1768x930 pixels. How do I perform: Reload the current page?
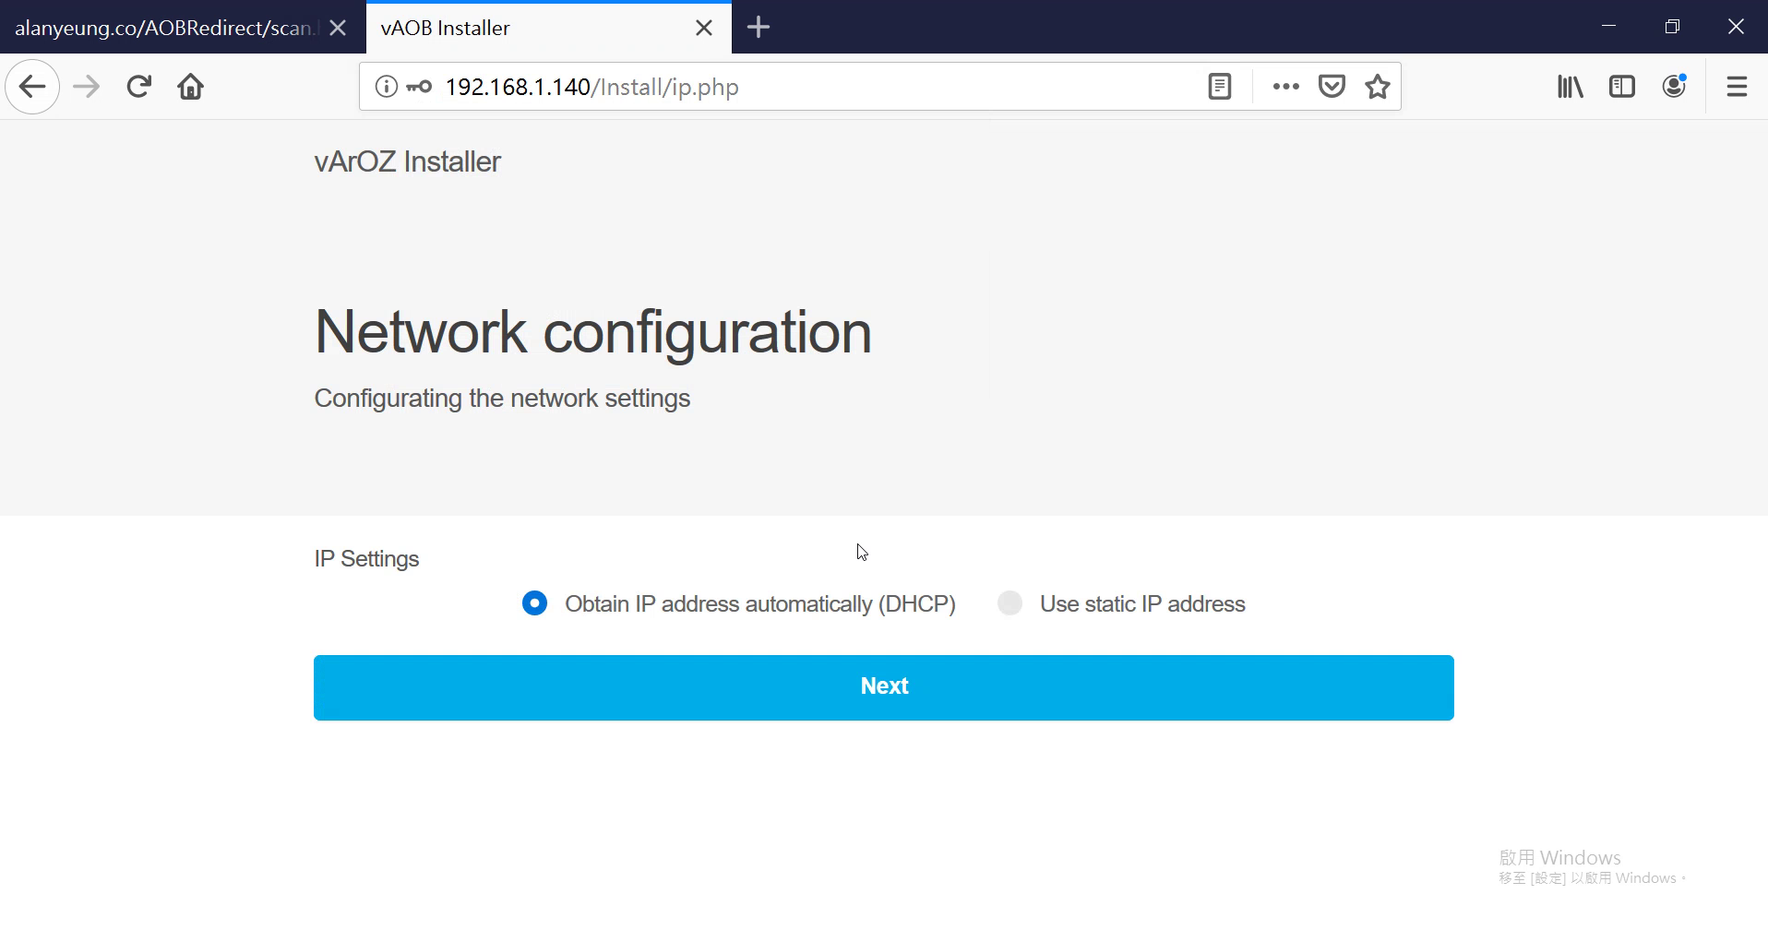(x=138, y=87)
